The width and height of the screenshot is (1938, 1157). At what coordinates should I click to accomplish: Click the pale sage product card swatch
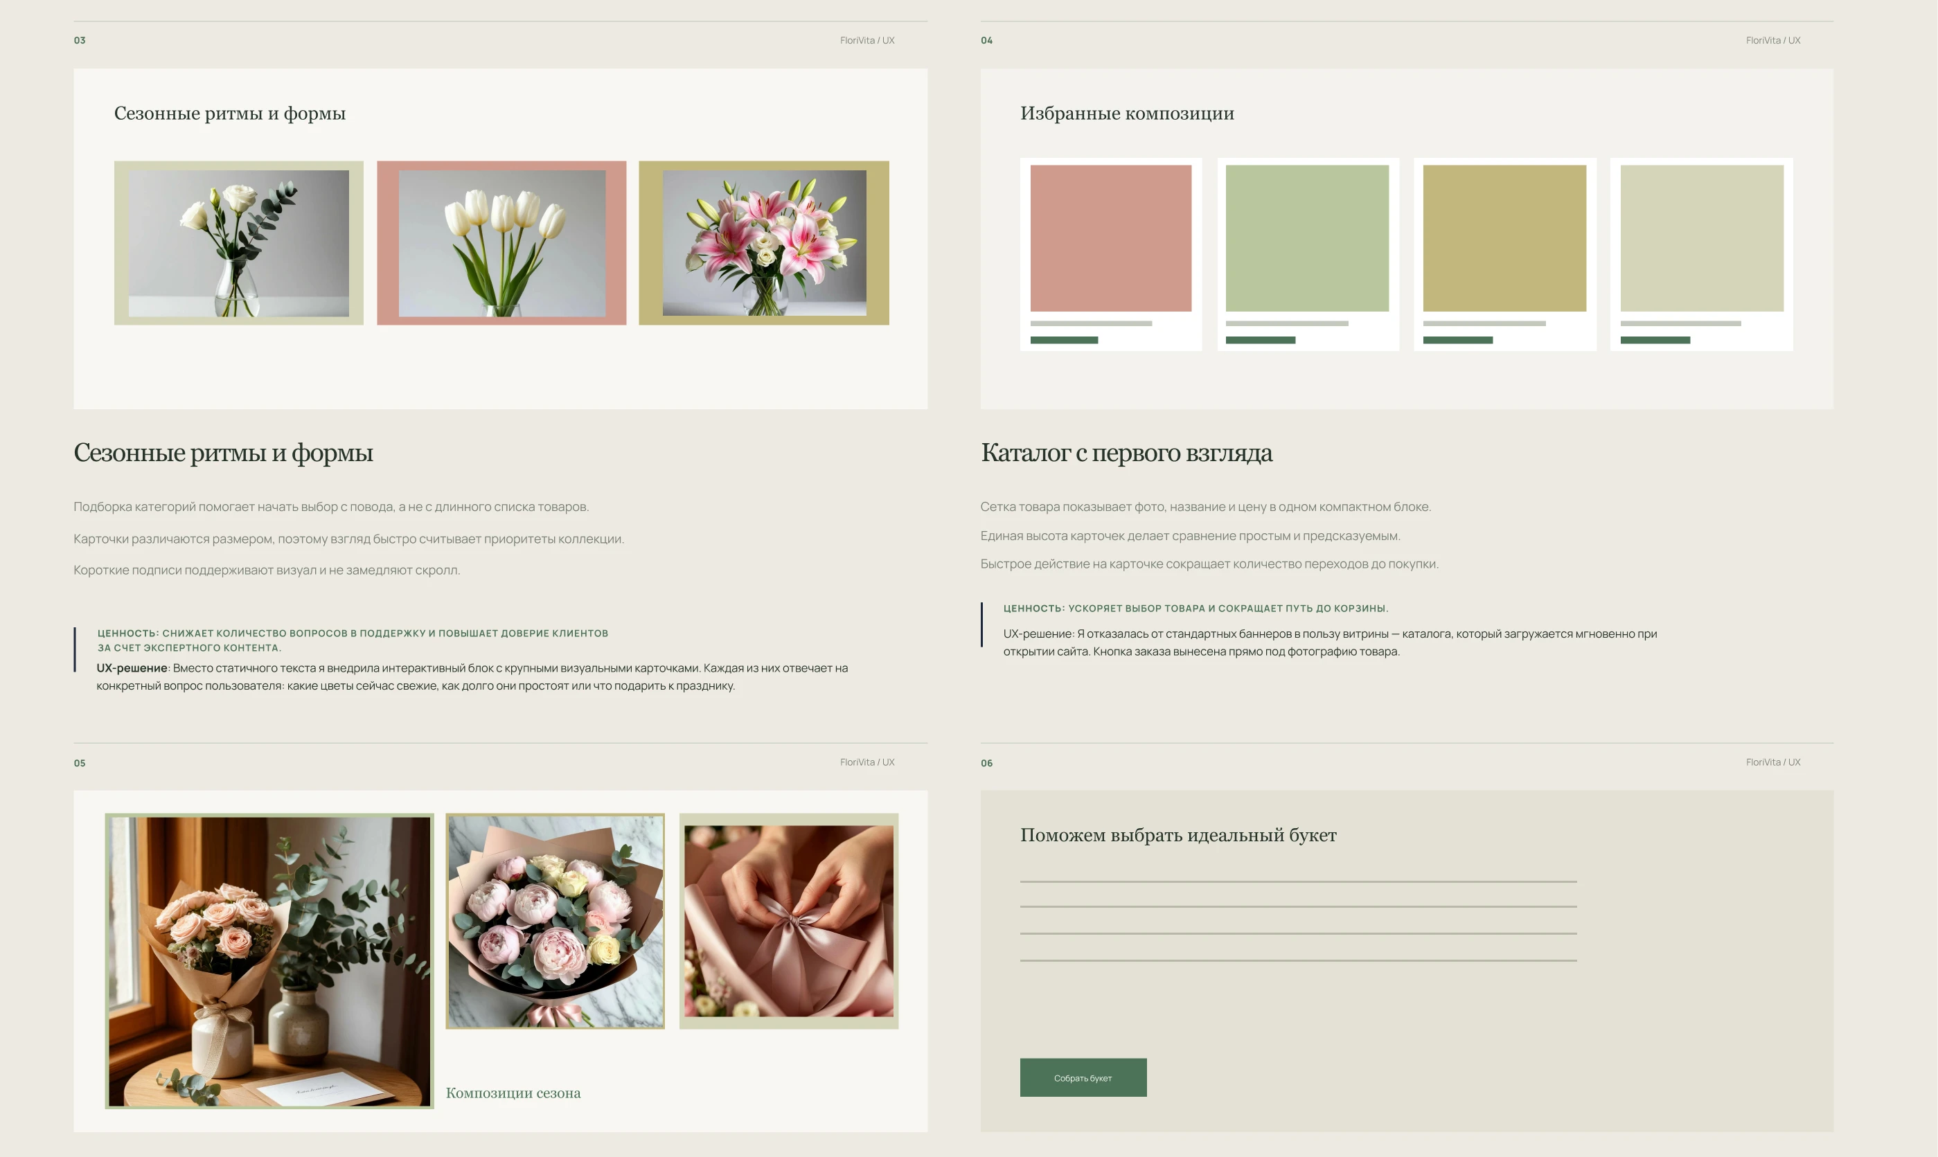[1702, 237]
